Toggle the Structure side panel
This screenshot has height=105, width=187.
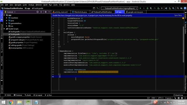2,48
